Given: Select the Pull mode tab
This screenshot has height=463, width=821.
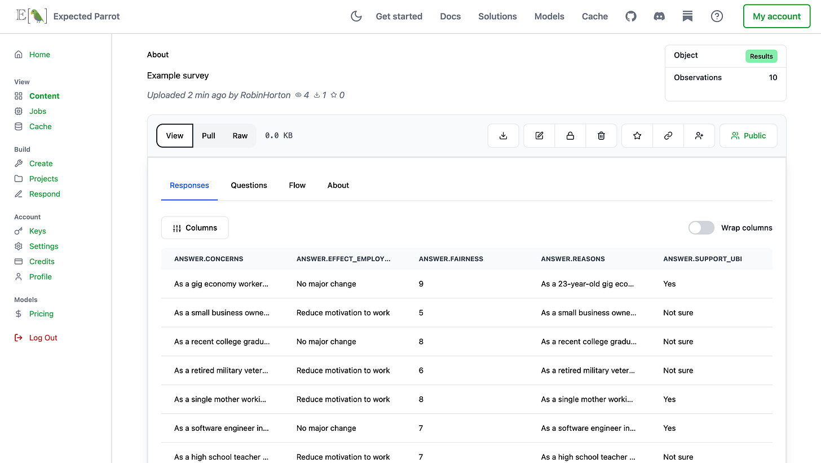Looking at the screenshot, I should point(209,135).
